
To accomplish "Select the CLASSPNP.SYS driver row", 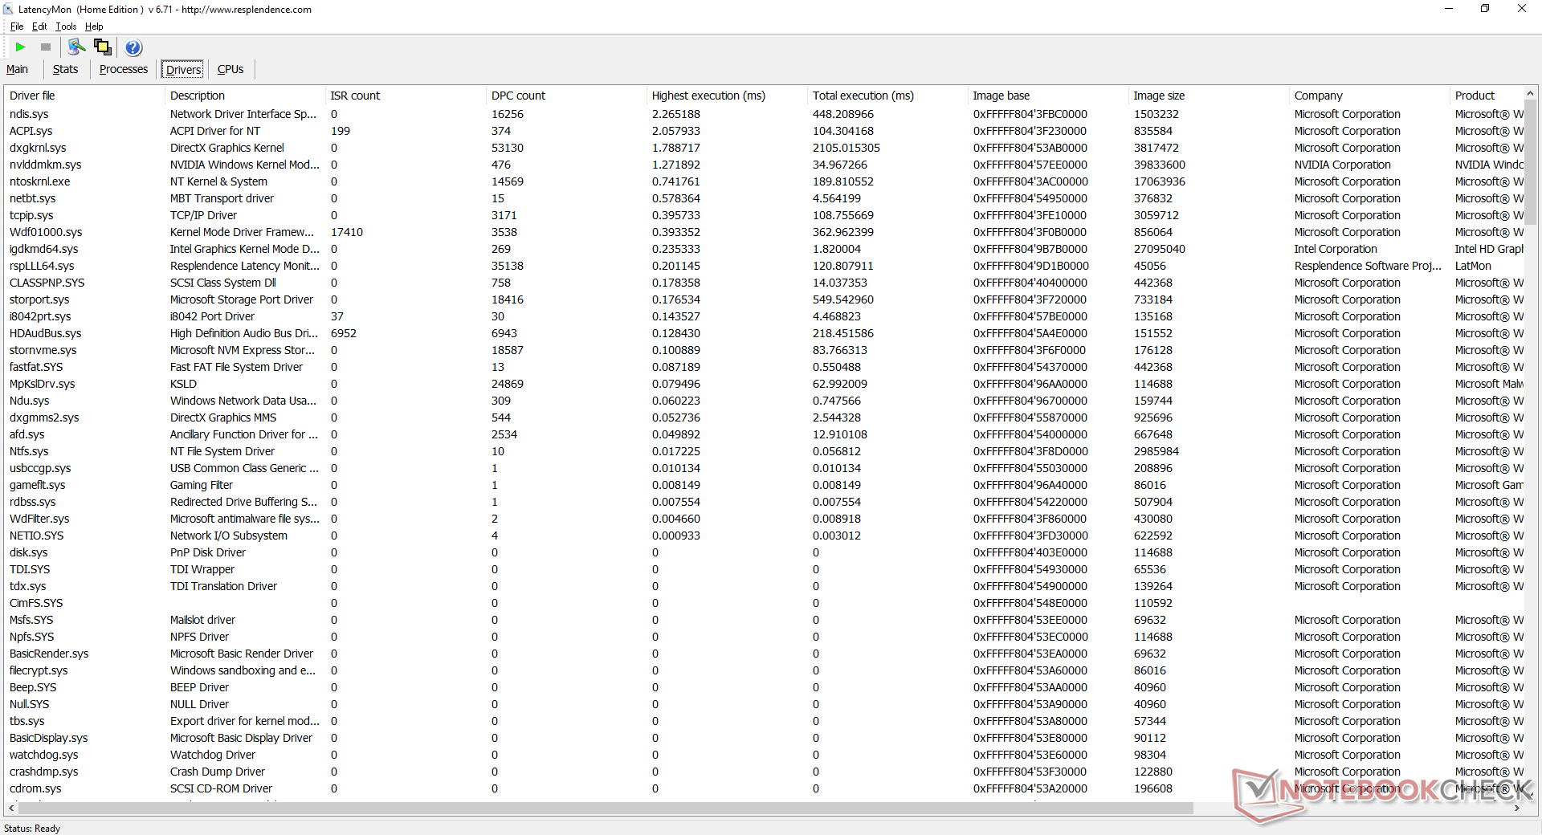I will coord(764,283).
